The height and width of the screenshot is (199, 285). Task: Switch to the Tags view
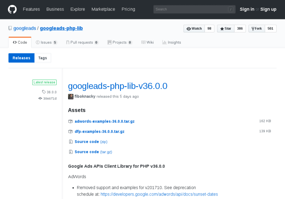pyautogui.click(x=43, y=58)
